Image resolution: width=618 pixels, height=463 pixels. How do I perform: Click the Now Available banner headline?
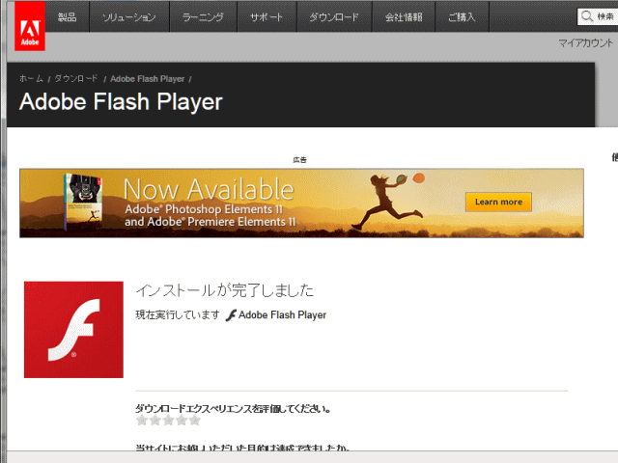pos(209,189)
